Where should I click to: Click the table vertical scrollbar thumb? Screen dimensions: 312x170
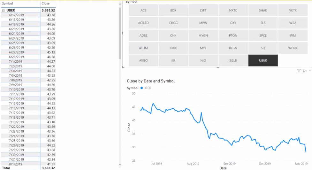point(120,33)
